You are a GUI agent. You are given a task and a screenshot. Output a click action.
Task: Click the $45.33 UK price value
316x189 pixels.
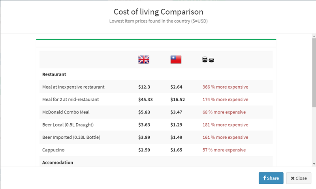click(x=146, y=99)
